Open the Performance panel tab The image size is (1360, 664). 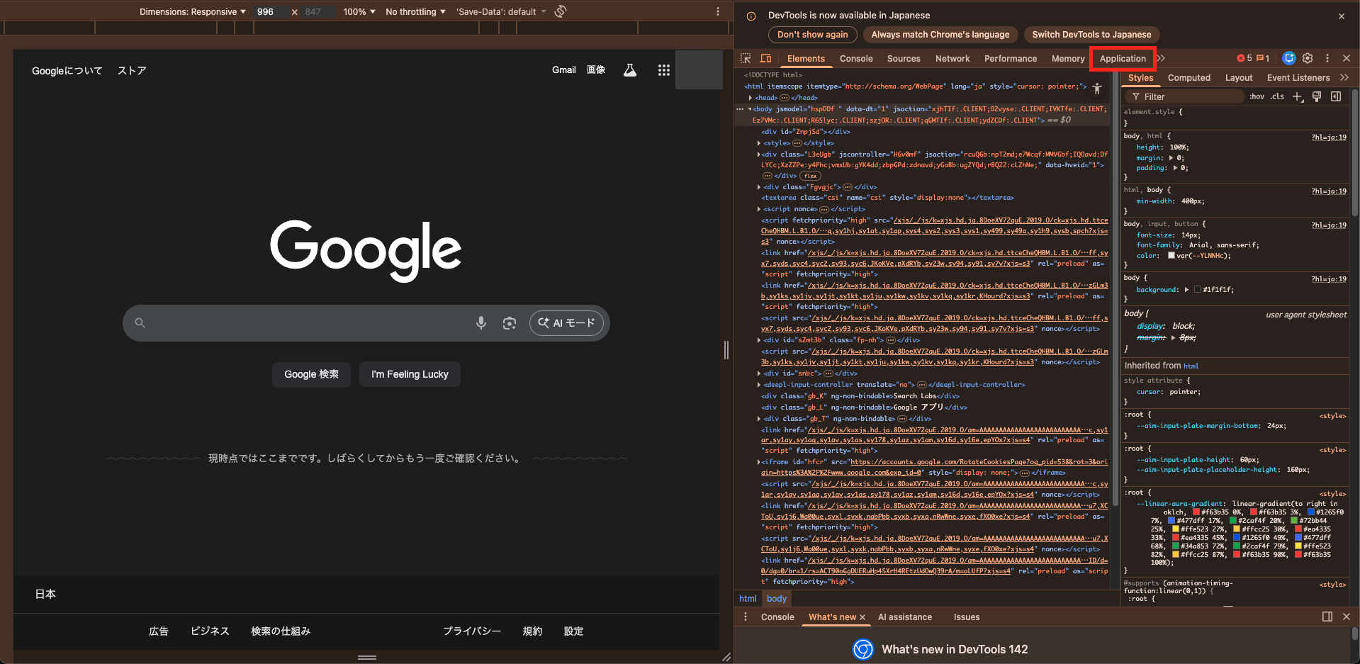tap(1011, 59)
